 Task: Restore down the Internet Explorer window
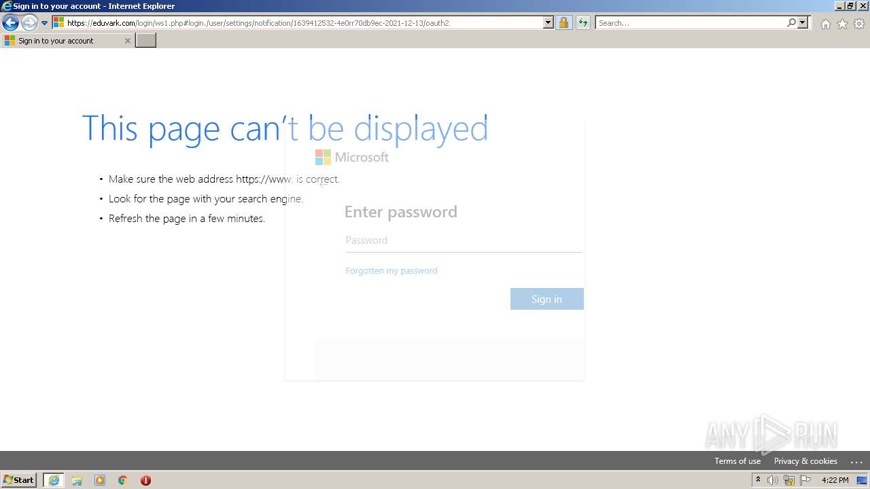(x=850, y=6)
